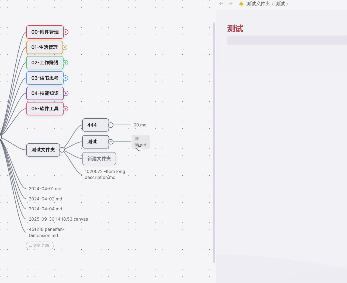Image resolution: width=347 pixels, height=283 pixels.
Task: Open the 00.md file node
Action: tap(140, 125)
